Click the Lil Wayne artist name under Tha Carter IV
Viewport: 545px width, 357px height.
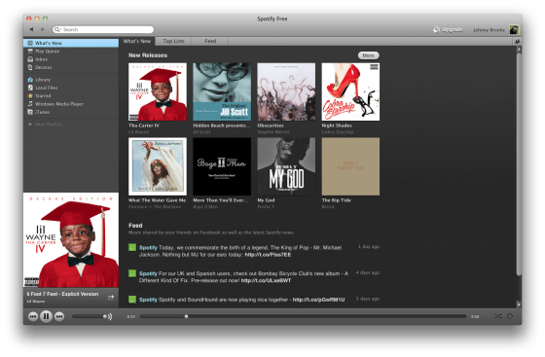[138, 132]
